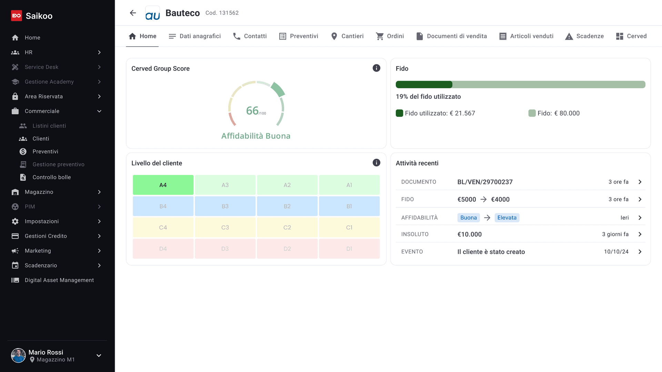Switch to Dati anagrafici tab
Screen dimensions: 662x372
click(194, 36)
